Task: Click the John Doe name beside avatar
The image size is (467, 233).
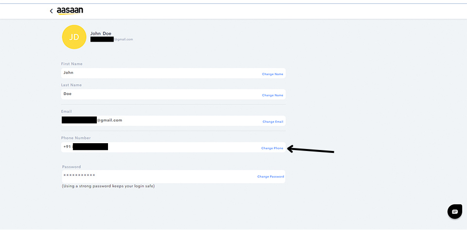Action: coord(101,33)
